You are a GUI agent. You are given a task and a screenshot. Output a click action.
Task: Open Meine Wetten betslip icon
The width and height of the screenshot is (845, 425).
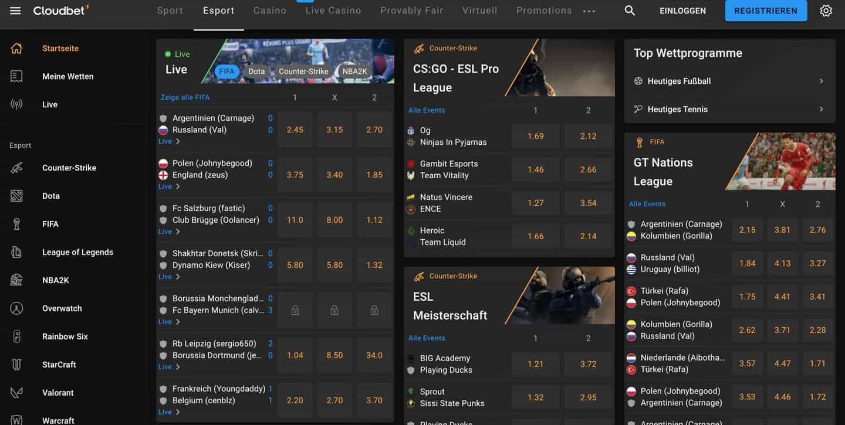point(16,76)
